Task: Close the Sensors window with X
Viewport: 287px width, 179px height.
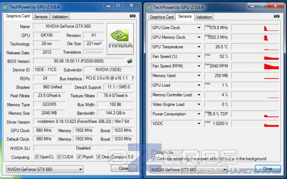Action: coord(275,6)
